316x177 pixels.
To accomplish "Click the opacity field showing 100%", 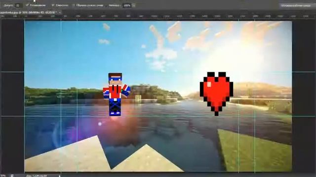I will pos(126,5).
